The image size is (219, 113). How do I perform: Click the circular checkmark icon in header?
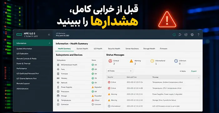pos(186,35)
